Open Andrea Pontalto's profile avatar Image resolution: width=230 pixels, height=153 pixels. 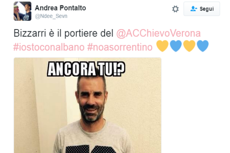tap(23, 11)
